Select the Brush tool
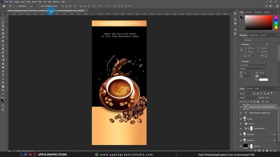The height and width of the screenshot is (157, 280). coord(3,45)
